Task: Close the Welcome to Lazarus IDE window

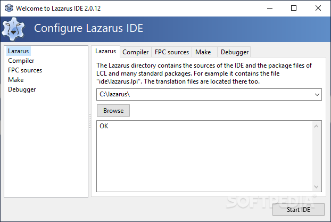Action: (x=318, y=8)
